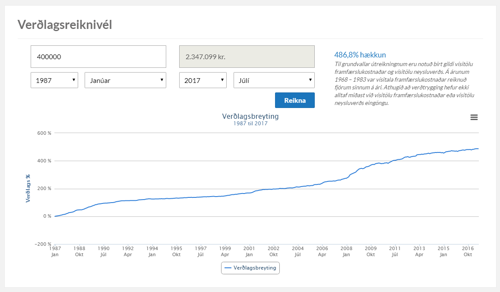The width and height of the screenshot is (500, 292).
Task: Click the Verðlagsreiknivél page heading
Action: click(x=64, y=25)
